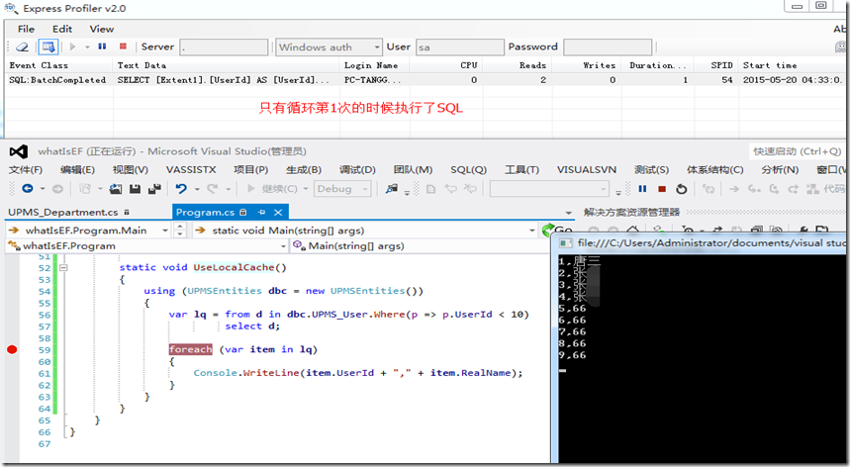Toggle the breakpoint on line 59
This screenshot has width=850, height=467.
[x=12, y=349]
